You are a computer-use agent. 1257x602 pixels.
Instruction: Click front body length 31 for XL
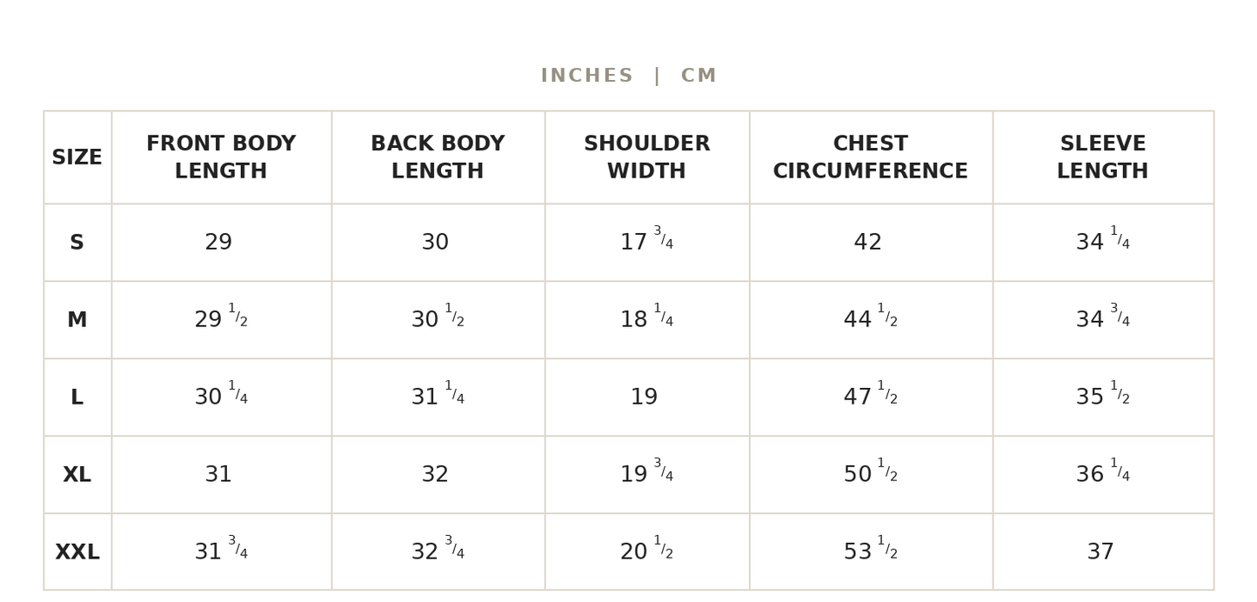[x=218, y=476]
